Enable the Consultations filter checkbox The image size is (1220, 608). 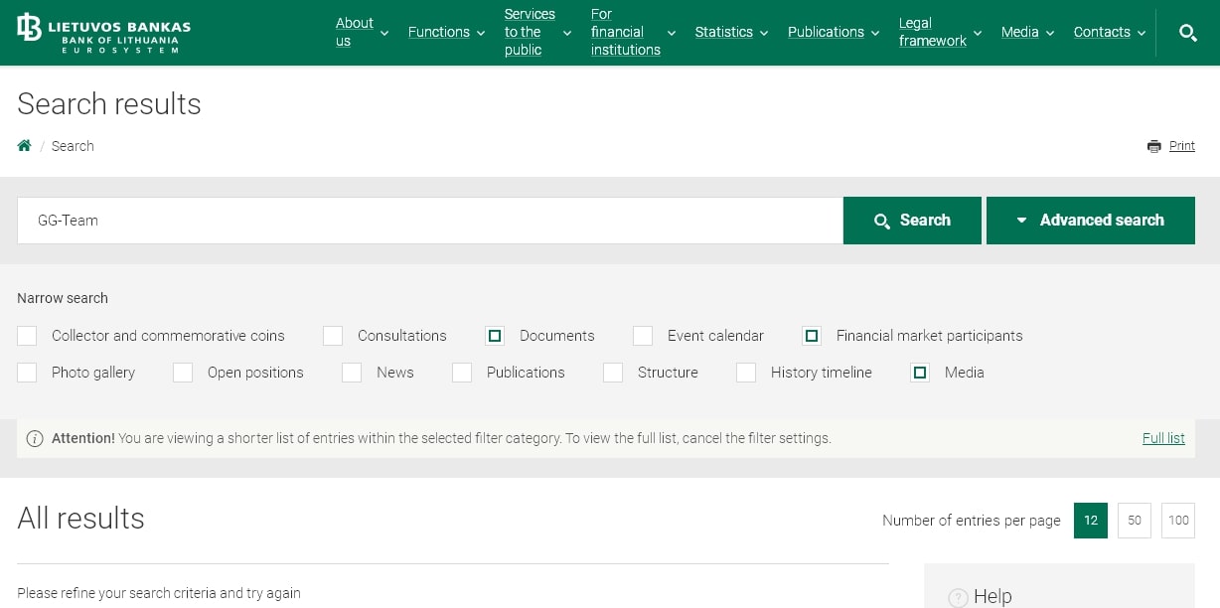coord(333,336)
